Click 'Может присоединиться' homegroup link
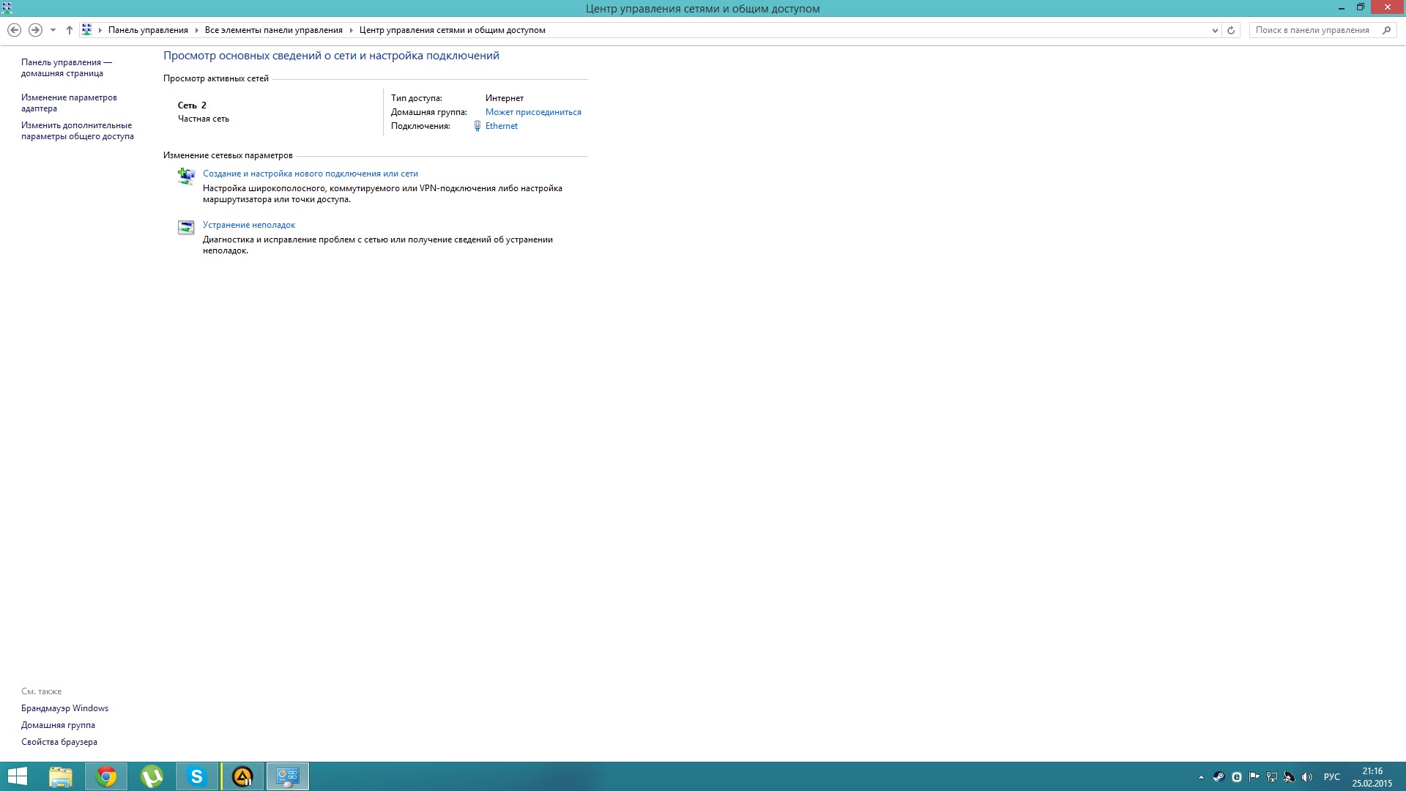Image resolution: width=1406 pixels, height=791 pixels. click(x=533, y=112)
